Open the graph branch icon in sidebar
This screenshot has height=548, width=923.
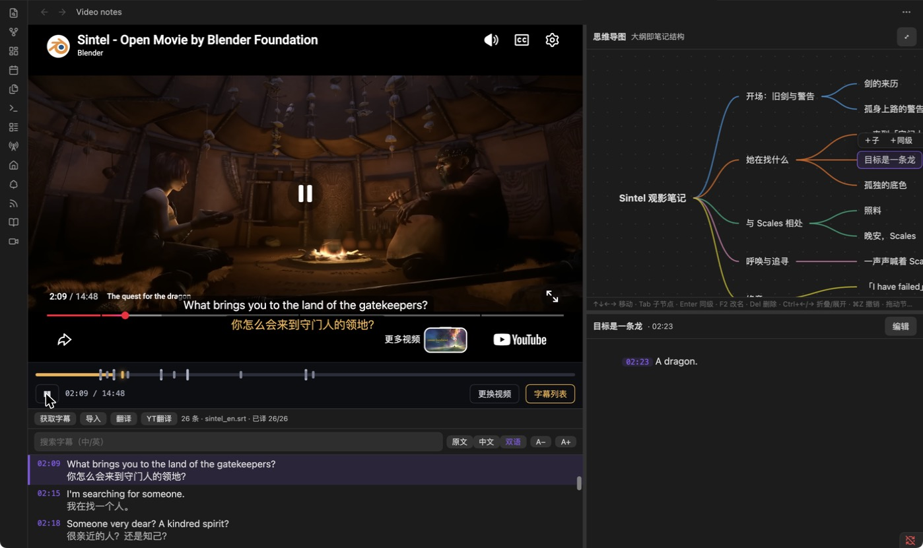pos(13,32)
